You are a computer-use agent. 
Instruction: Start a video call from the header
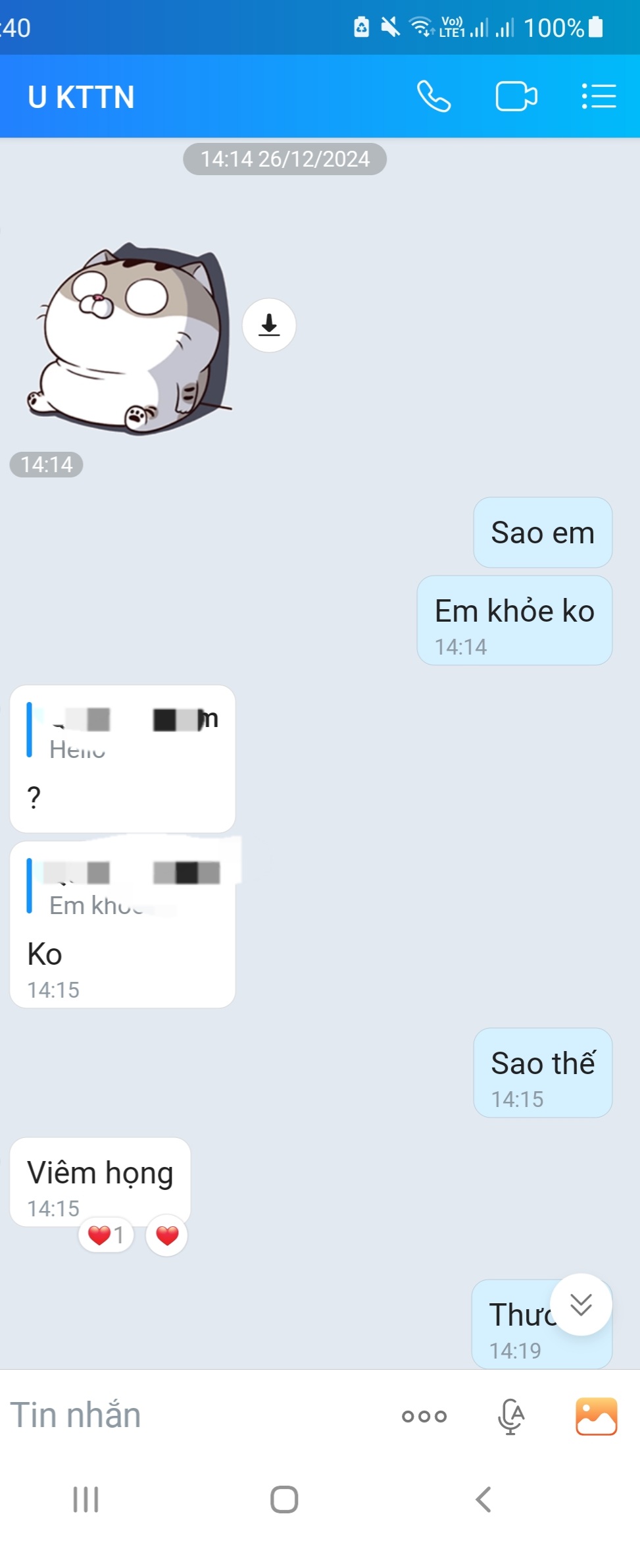pyautogui.click(x=516, y=97)
